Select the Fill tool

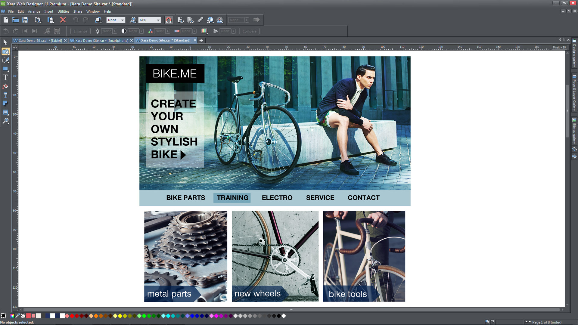click(5, 86)
